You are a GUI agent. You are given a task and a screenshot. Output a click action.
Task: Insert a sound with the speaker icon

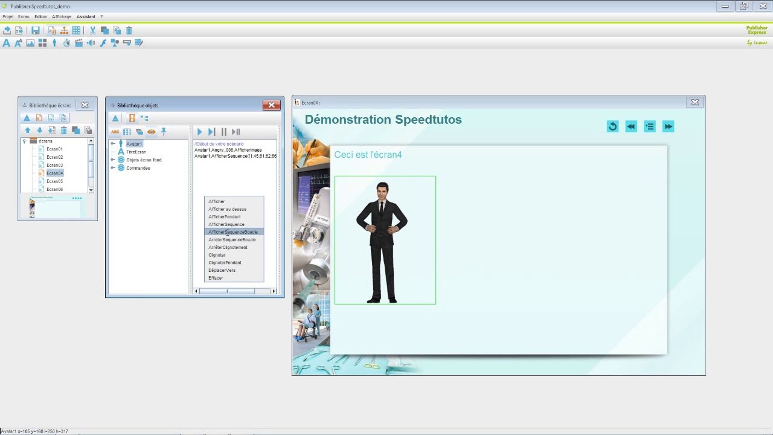click(91, 43)
